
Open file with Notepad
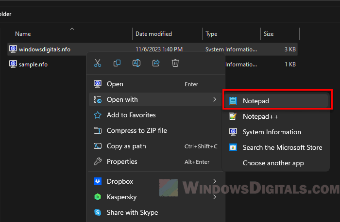[x=276, y=101]
